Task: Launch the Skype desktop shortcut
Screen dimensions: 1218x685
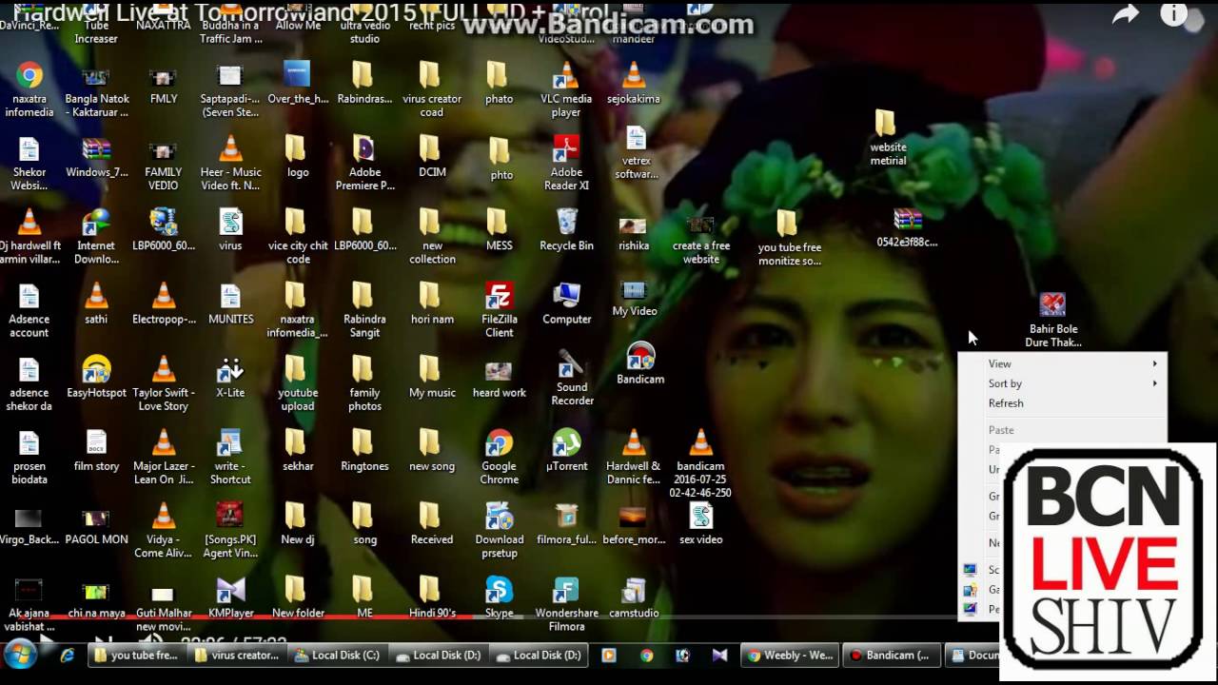Action: click(499, 597)
